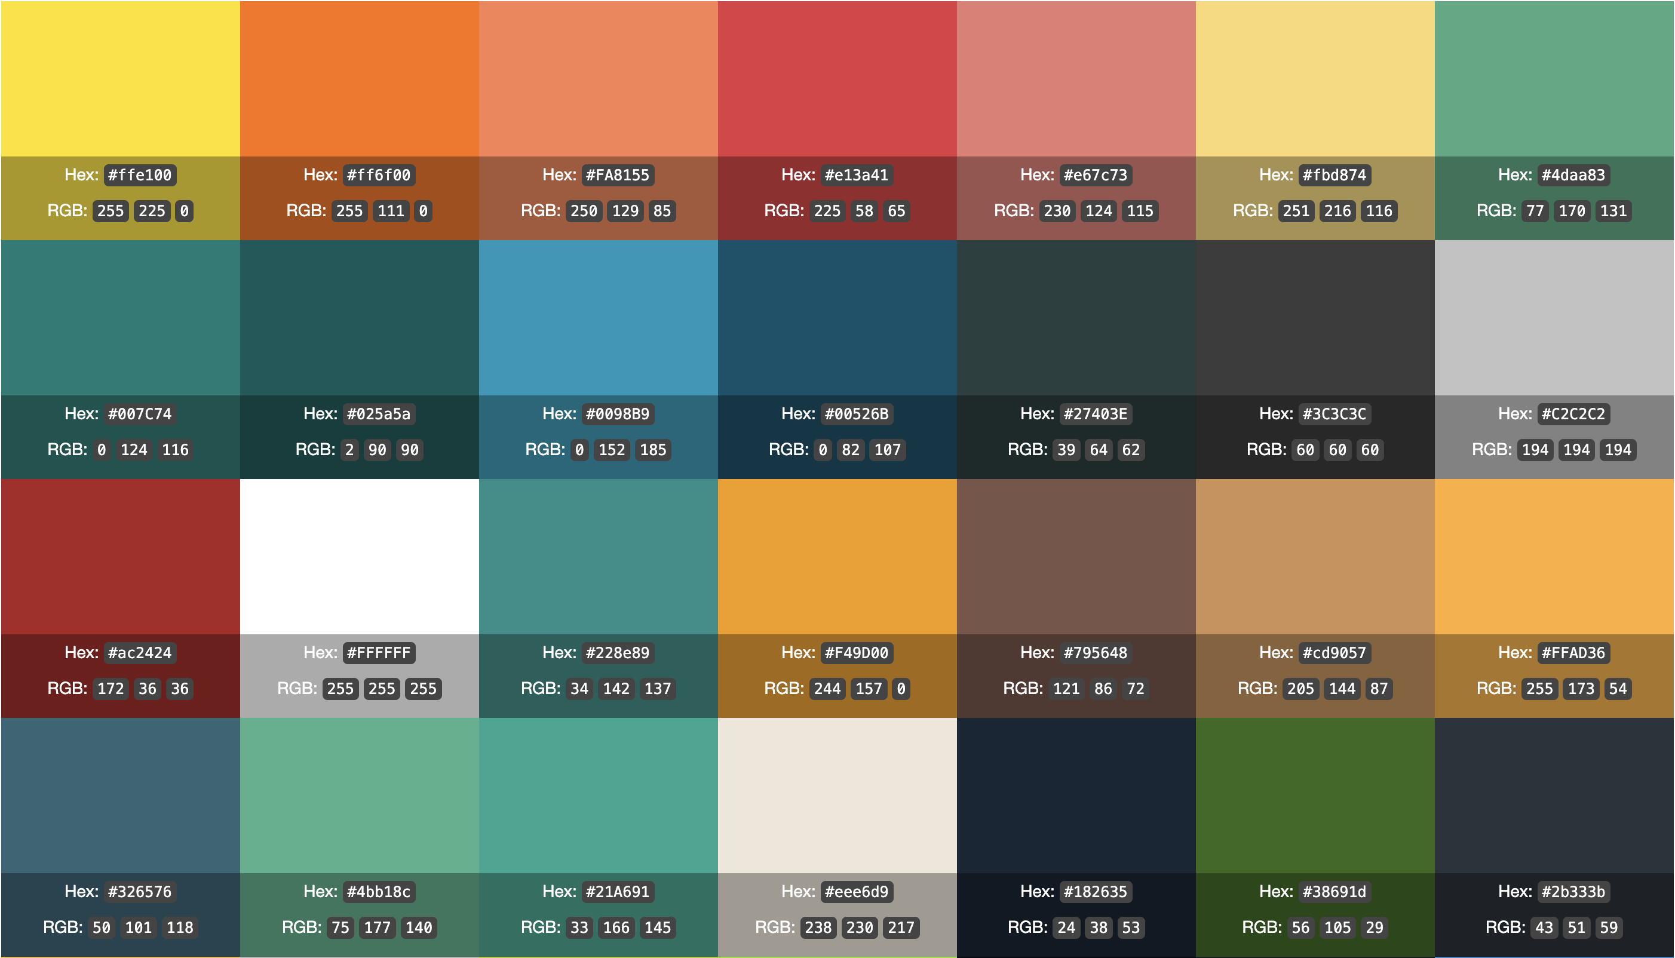Click the yellow #ffe100 color swatch

(121, 79)
